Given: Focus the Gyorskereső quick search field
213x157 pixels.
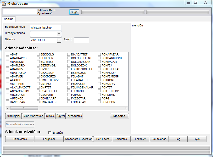Looking at the screenshot, I should pos(20,12).
